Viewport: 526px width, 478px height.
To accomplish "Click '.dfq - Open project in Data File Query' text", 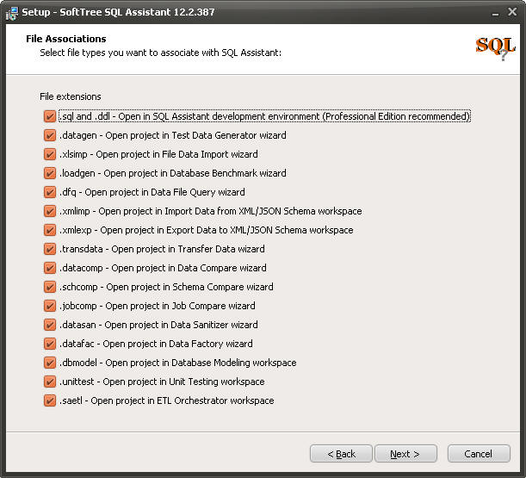I will 152,192.
